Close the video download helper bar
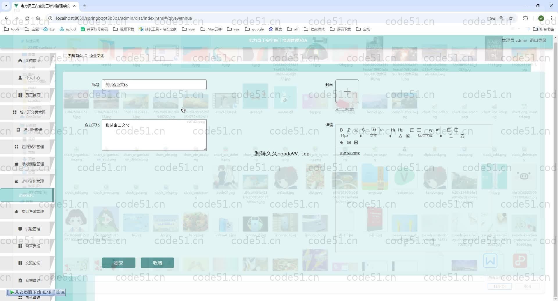The width and height of the screenshot is (558, 301). (63, 292)
